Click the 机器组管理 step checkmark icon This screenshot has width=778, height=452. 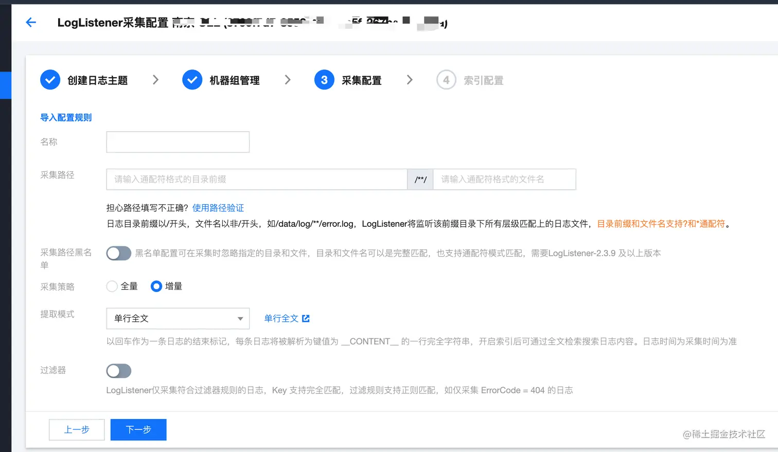pos(192,80)
